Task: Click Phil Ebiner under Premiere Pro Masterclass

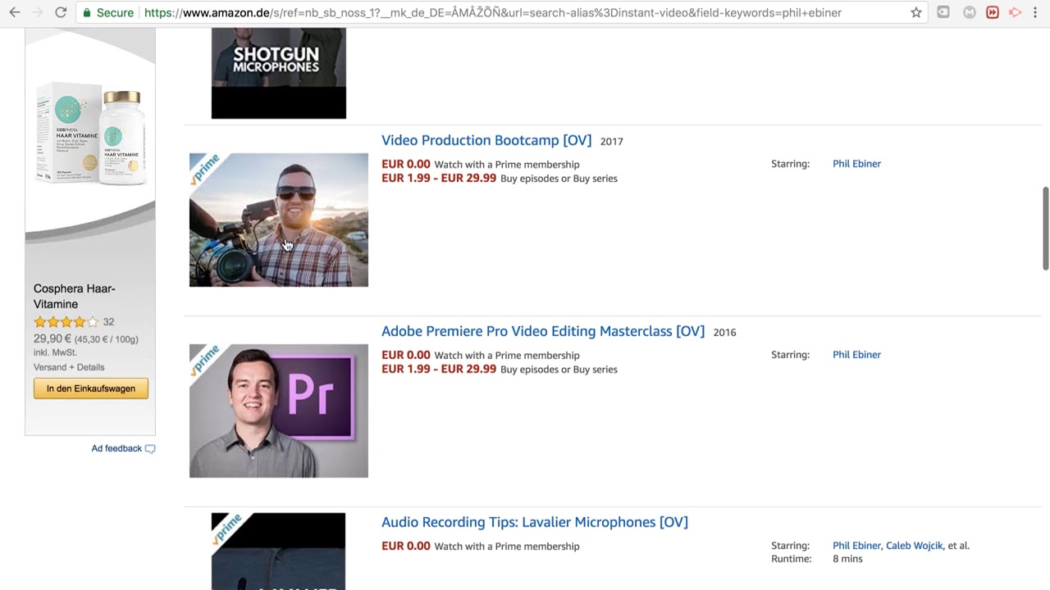Action: pos(856,355)
